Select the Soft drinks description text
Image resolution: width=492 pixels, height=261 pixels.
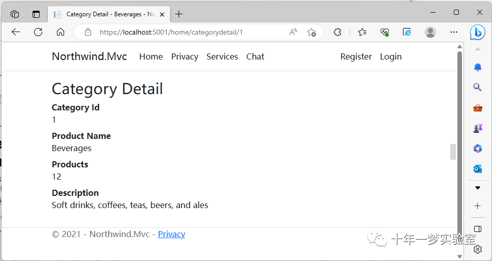(130, 205)
